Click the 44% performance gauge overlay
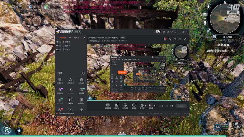The width and height of the screenshot is (244, 137). point(217,127)
